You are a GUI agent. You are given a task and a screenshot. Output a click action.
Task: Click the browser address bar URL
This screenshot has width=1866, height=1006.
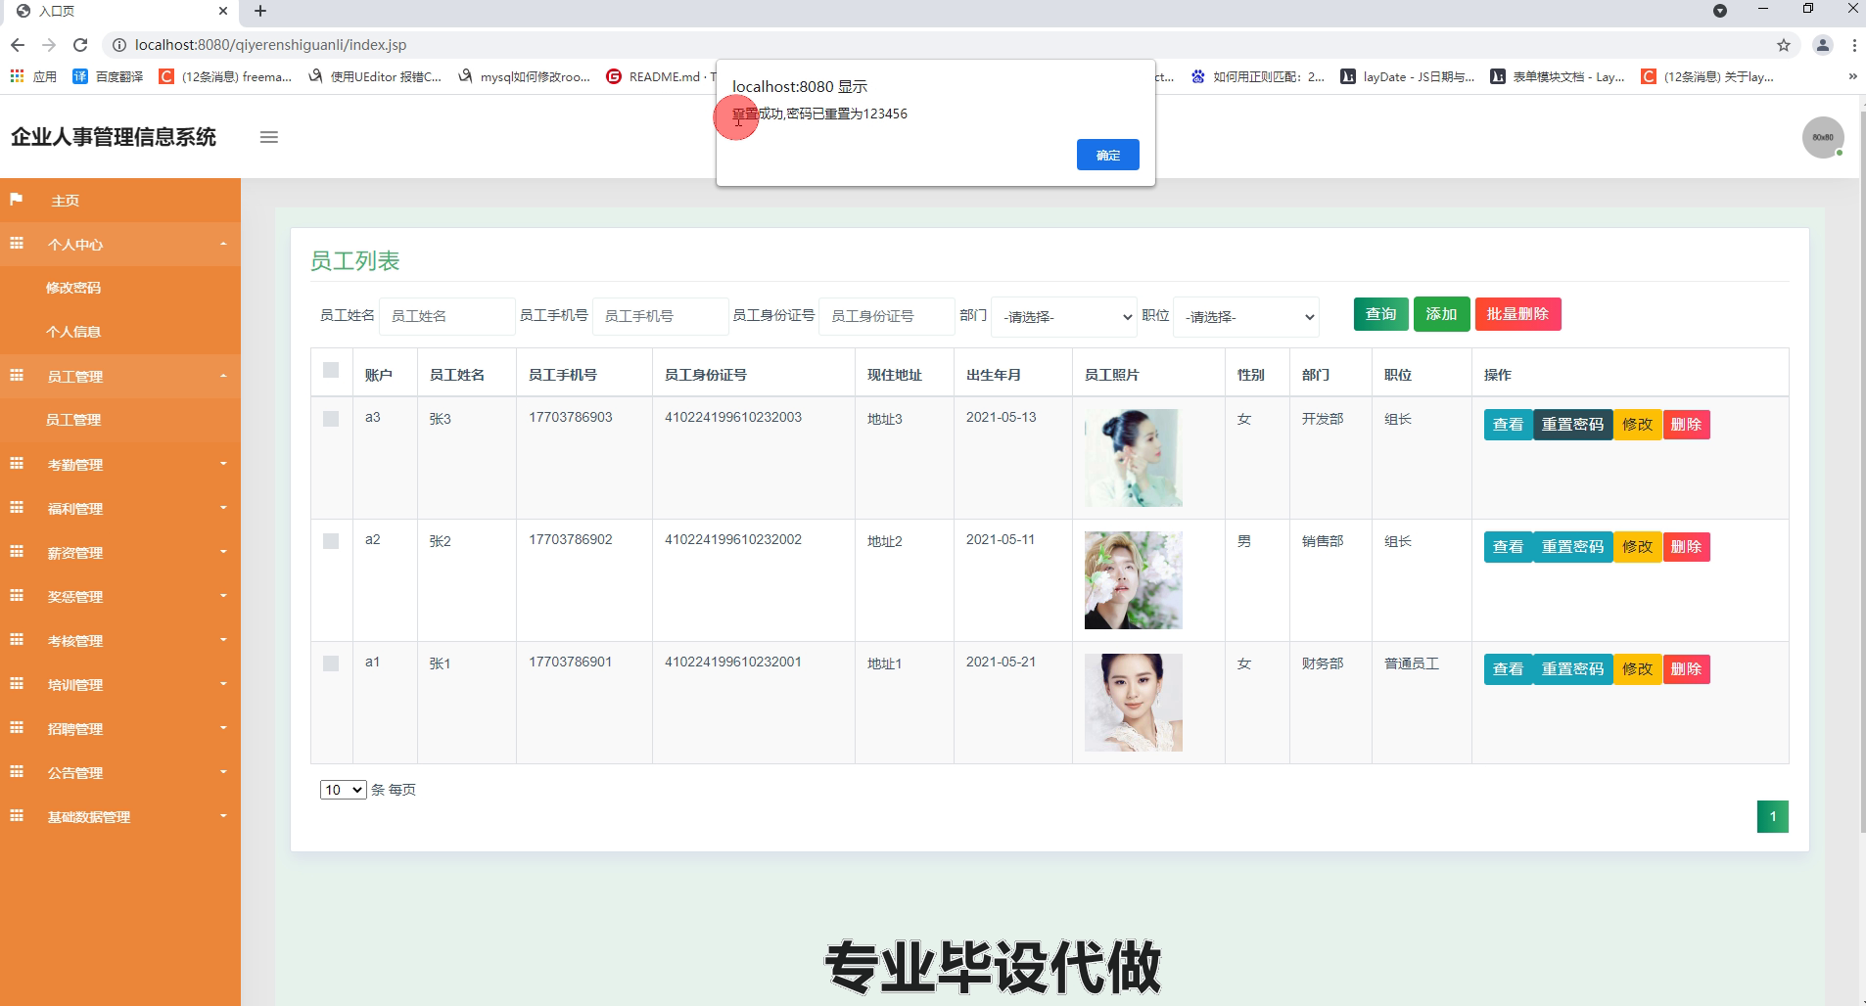[270, 45]
